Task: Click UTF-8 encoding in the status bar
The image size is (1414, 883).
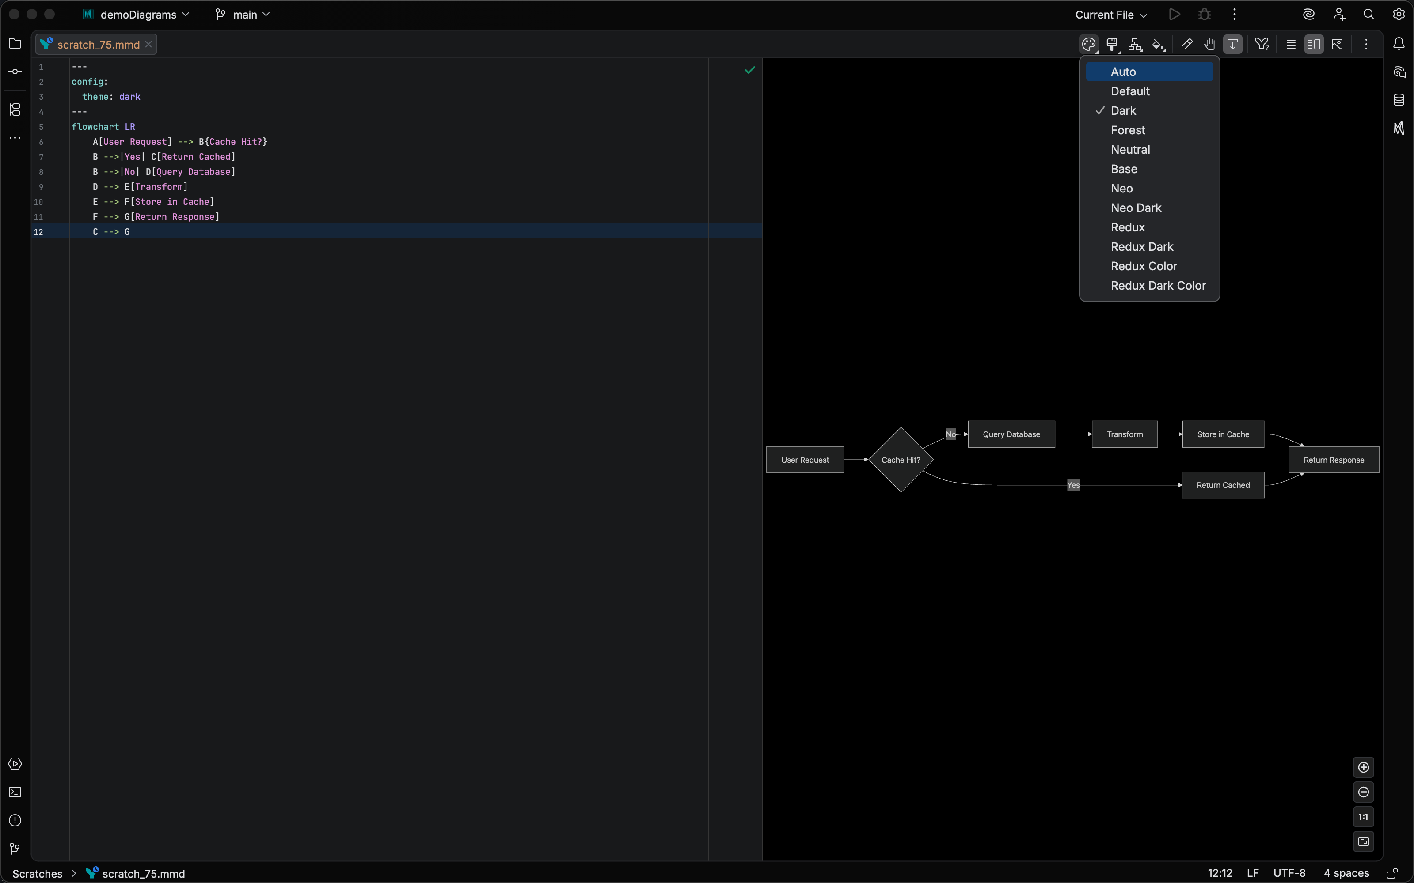Action: pos(1289,873)
